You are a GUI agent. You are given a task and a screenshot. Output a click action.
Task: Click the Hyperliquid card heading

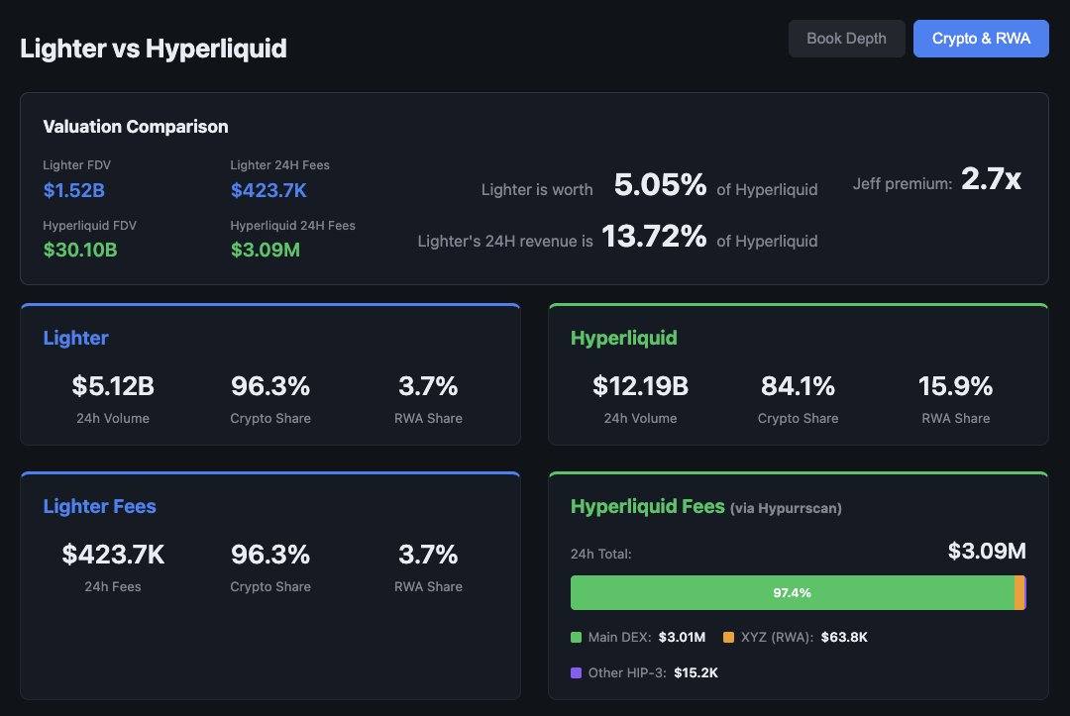coord(624,338)
